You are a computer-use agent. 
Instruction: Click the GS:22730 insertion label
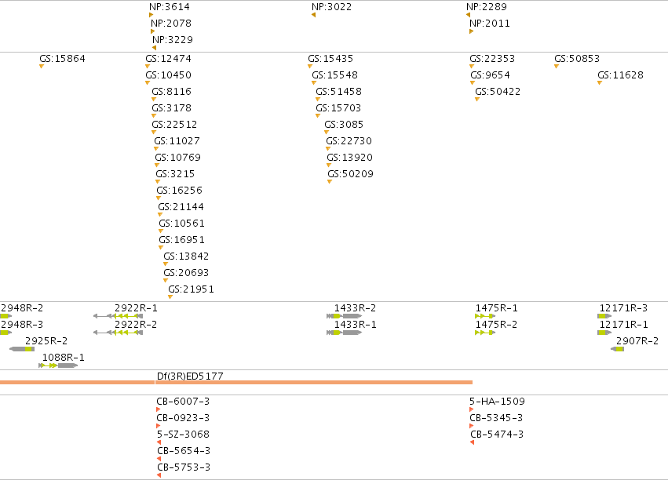coord(349,141)
